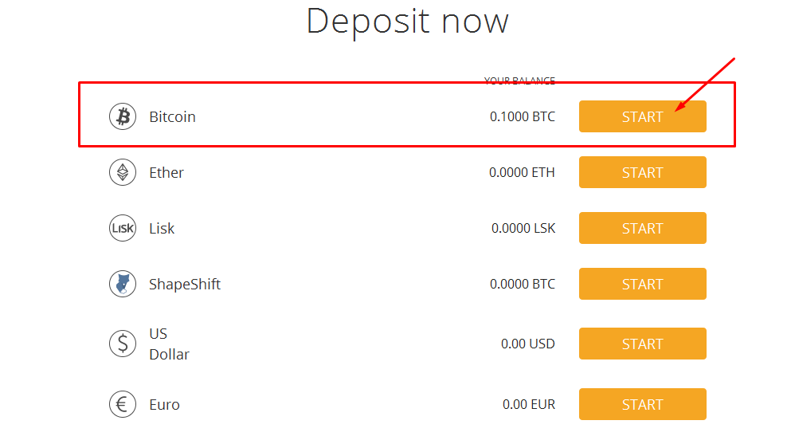Viewport: 791px width, 444px height.
Task: Click the ShapeShift fox icon
Action: tap(123, 284)
